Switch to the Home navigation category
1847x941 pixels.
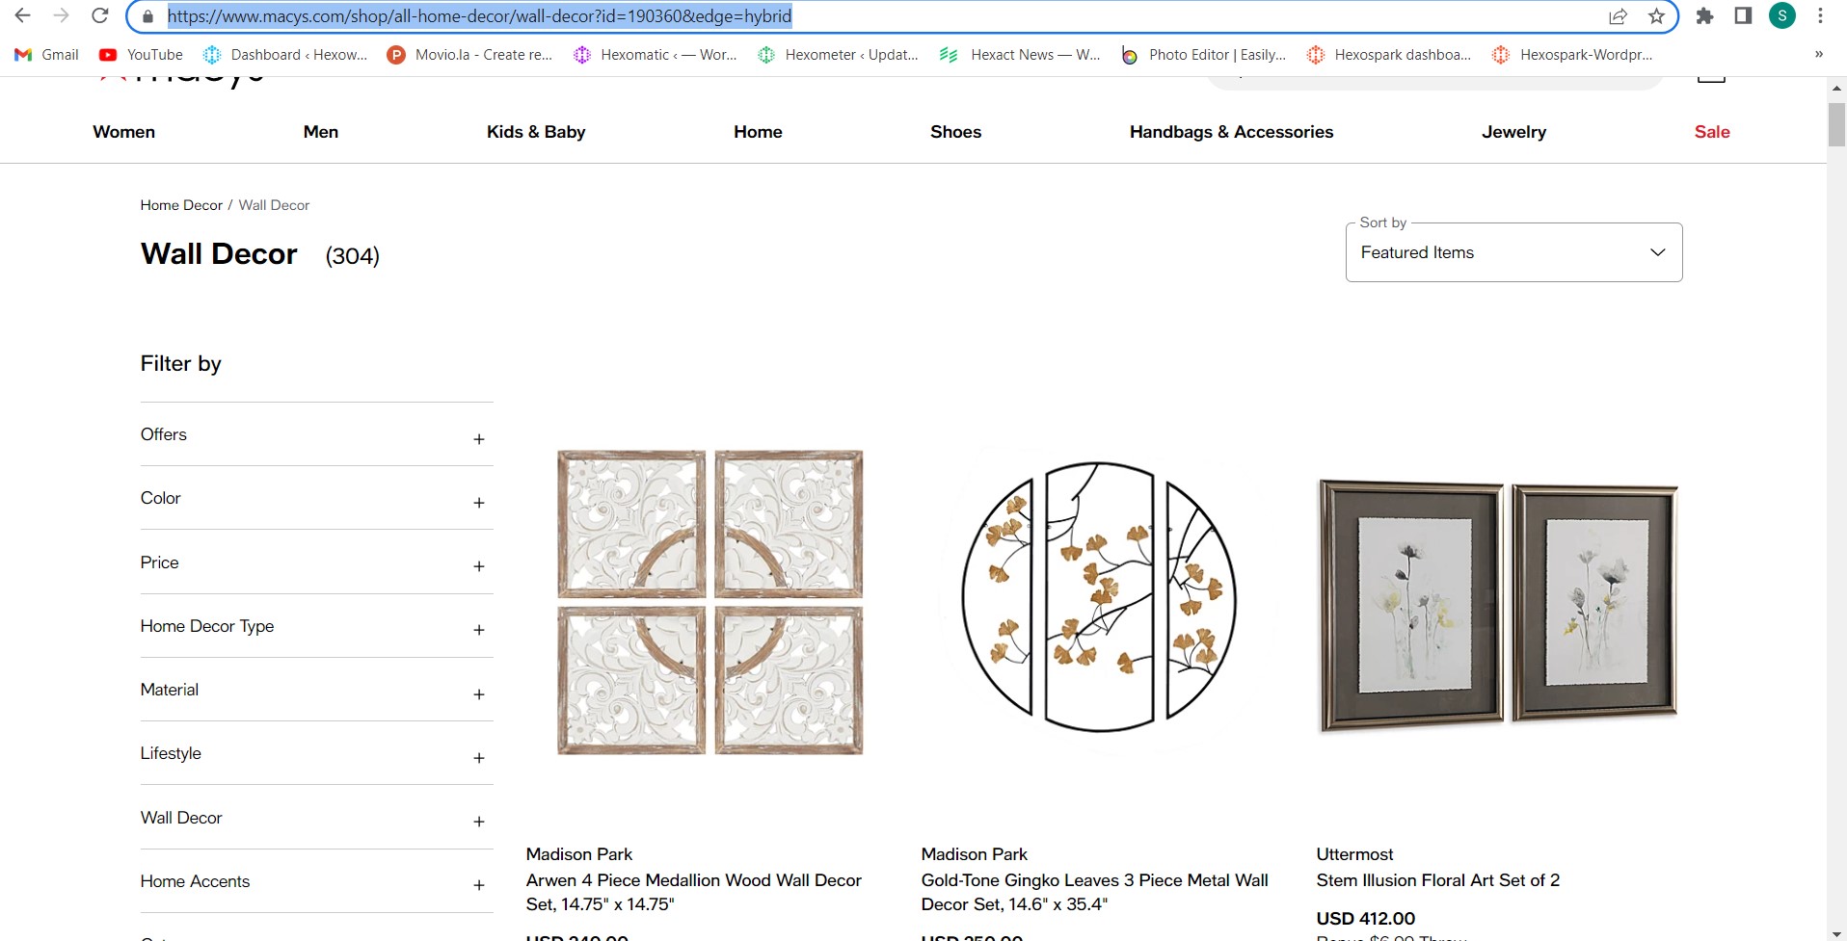point(758,132)
